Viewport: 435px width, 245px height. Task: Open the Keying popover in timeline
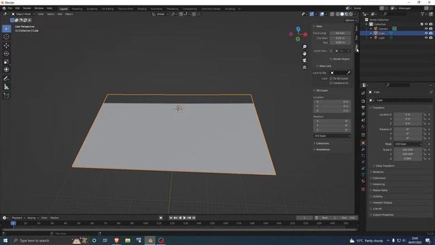pos(33,218)
